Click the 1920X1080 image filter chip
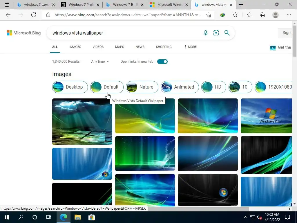Viewport: 297px width, 223px height. pyautogui.click(x=273, y=87)
